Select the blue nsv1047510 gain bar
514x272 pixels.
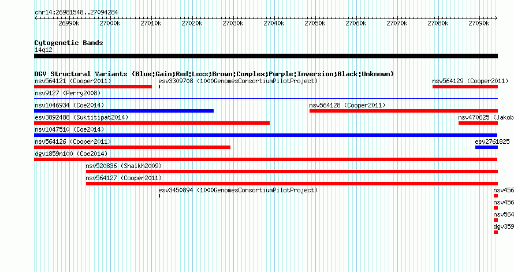(x=266, y=135)
